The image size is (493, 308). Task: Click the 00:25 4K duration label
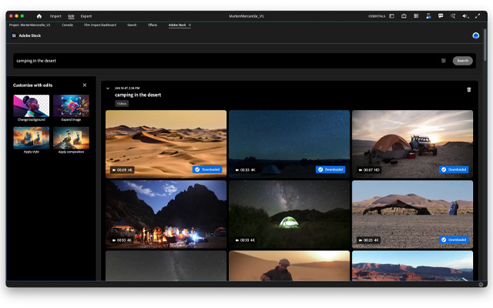click(369, 240)
